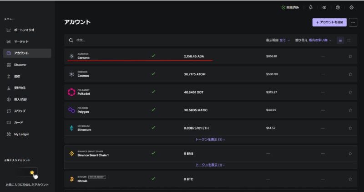Click the three-dot more options button
Screen dimensions: 364x192
point(353,22)
